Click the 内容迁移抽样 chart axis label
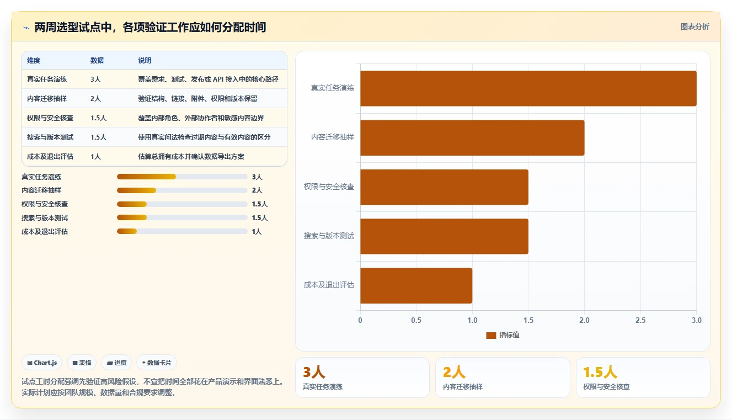732x420 pixels. 333,137
